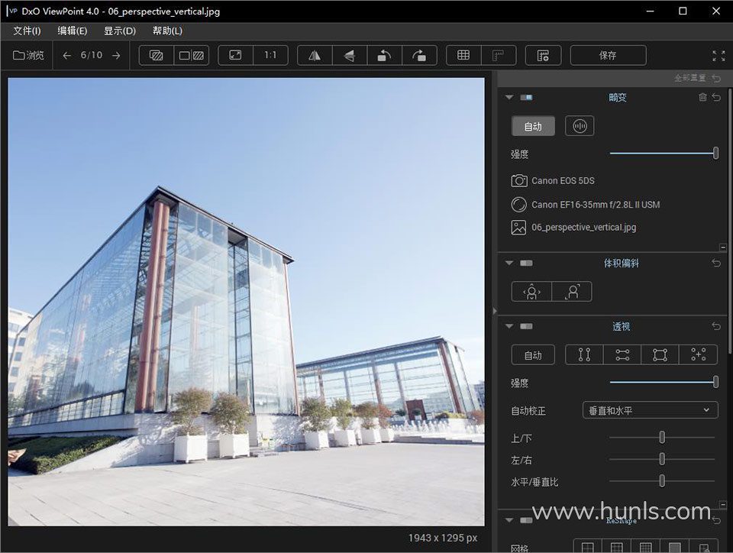Minimize the distortion panel details
This screenshot has height=553, width=733.
[723, 247]
